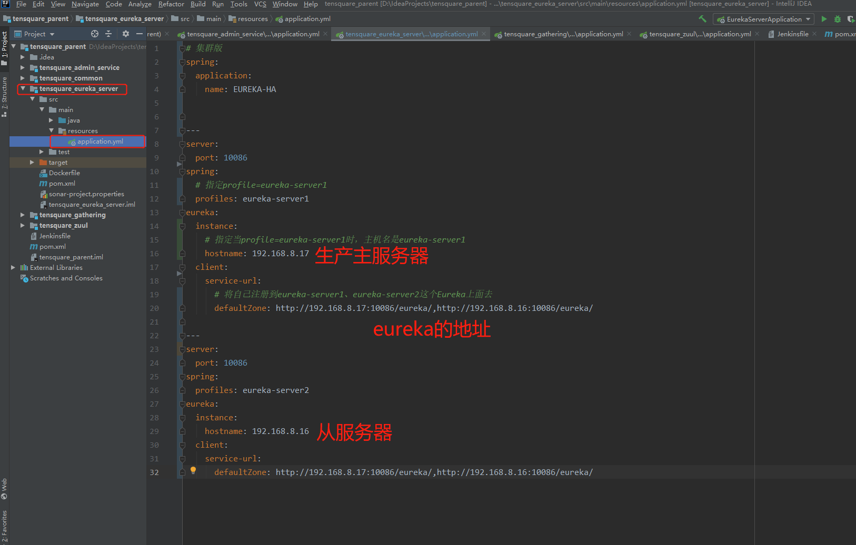Click name: EUREKA-HA text in editor
The height and width of the screenshot is (545, 856).
pos(241,89)
